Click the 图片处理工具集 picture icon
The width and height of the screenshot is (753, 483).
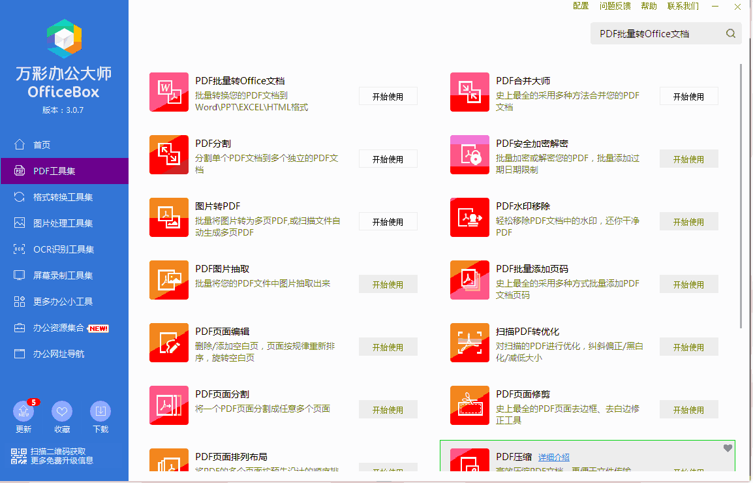[x=19, y=223]
